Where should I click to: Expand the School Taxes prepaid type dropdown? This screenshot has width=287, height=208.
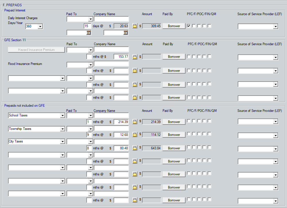(63, 116)
